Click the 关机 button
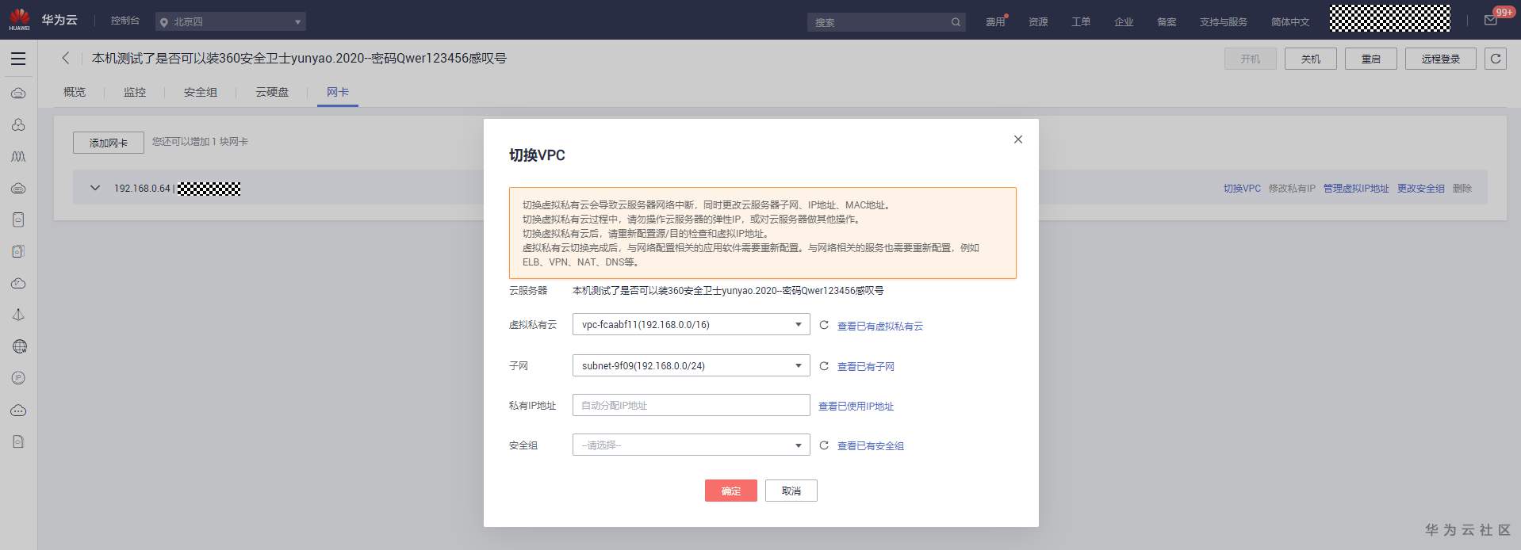The height and width of the screenshot is (550, 1521). click(1311, 59)
